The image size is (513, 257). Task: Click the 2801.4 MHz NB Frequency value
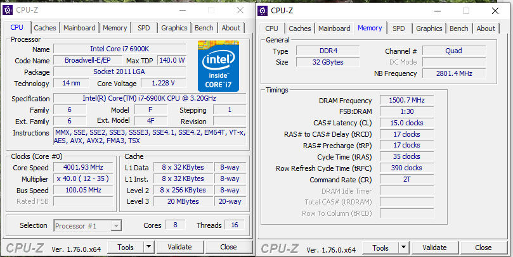454,73
